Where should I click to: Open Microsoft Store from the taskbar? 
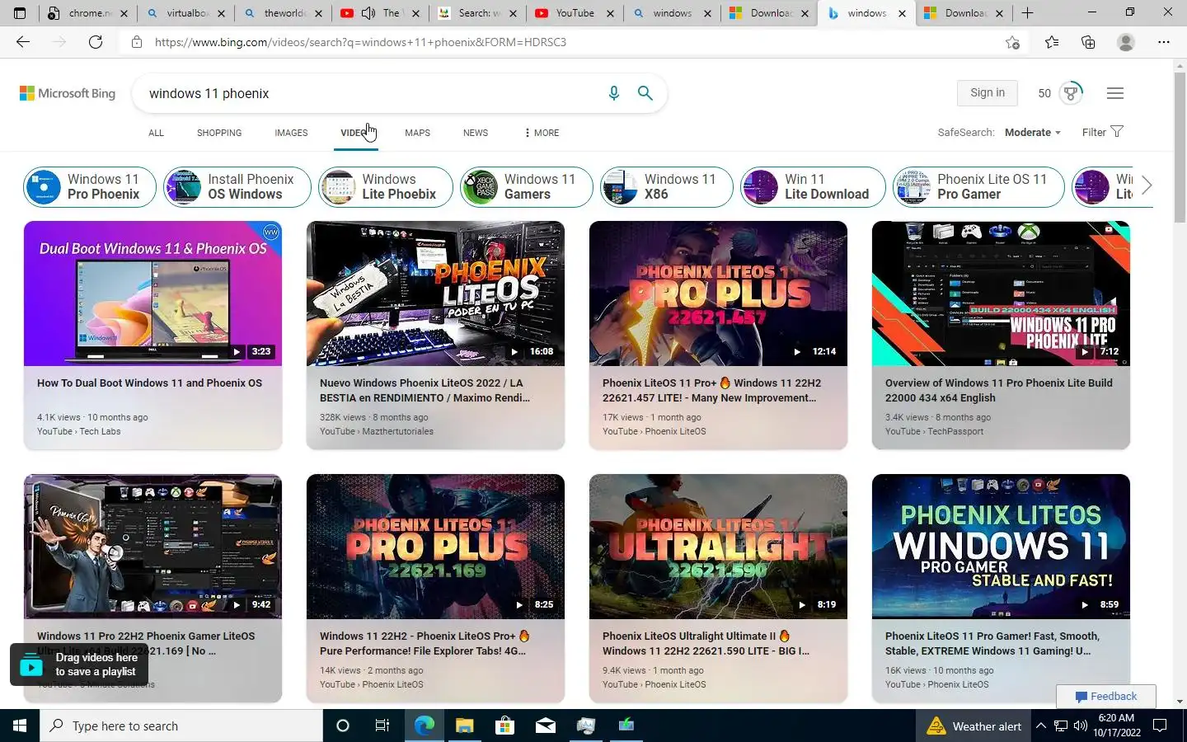(x=504, y=726)
